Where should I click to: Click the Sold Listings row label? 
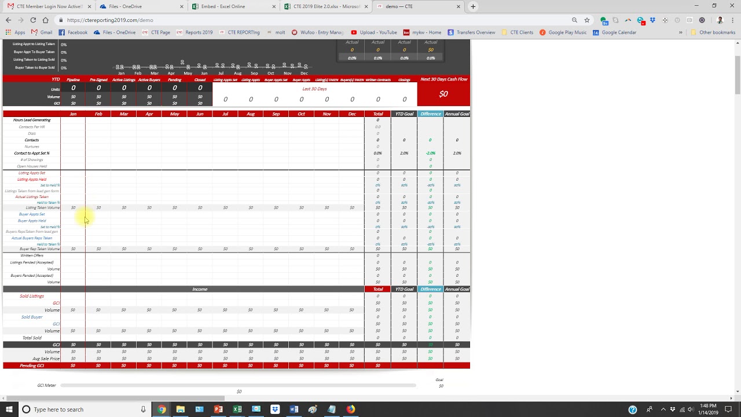click(32, 296)
